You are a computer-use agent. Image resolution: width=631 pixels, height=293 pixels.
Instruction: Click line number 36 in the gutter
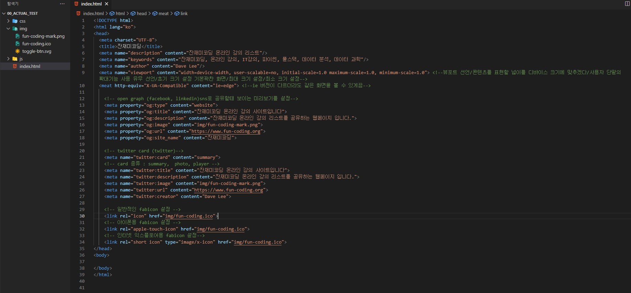click(x=82, y=255)
